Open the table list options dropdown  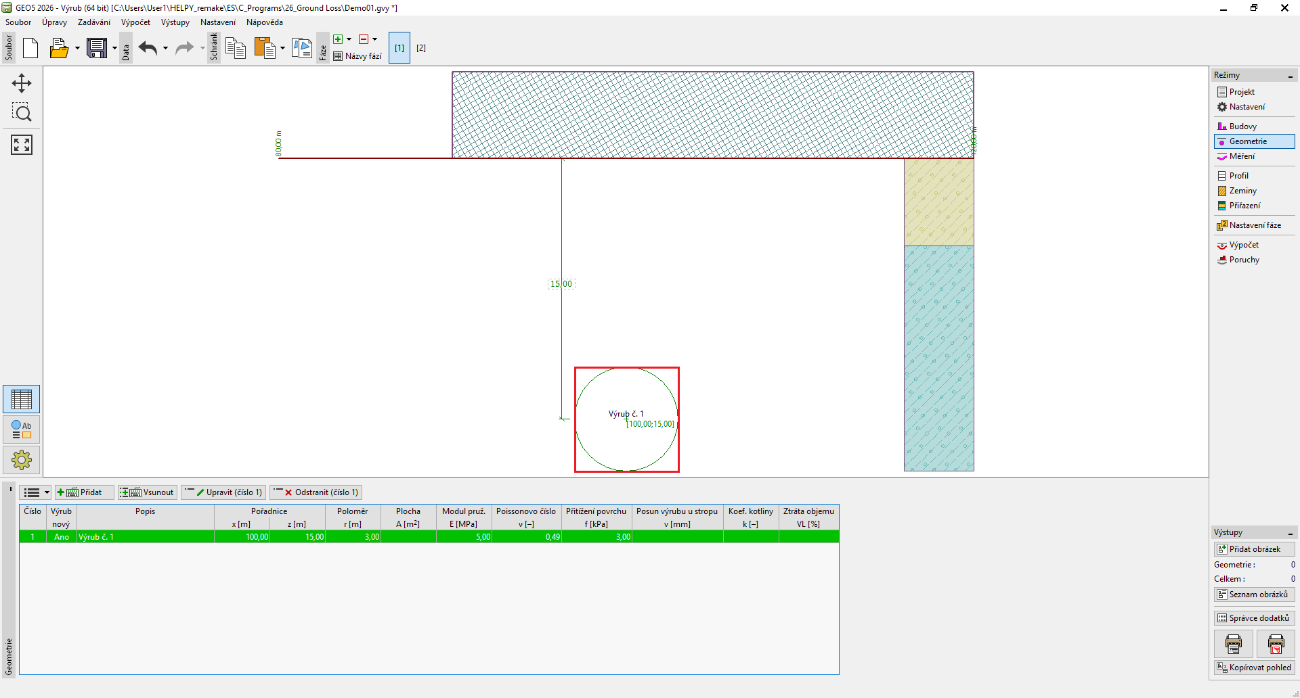tap(35, 492)
